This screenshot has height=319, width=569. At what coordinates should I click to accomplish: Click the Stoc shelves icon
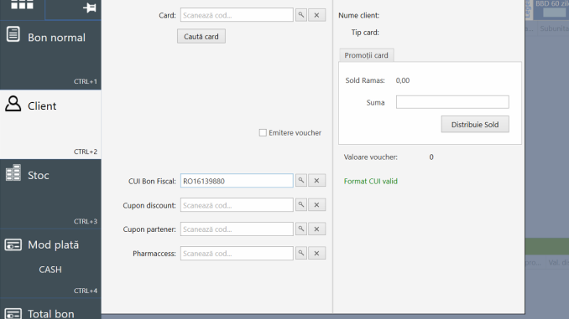point(13,172)
